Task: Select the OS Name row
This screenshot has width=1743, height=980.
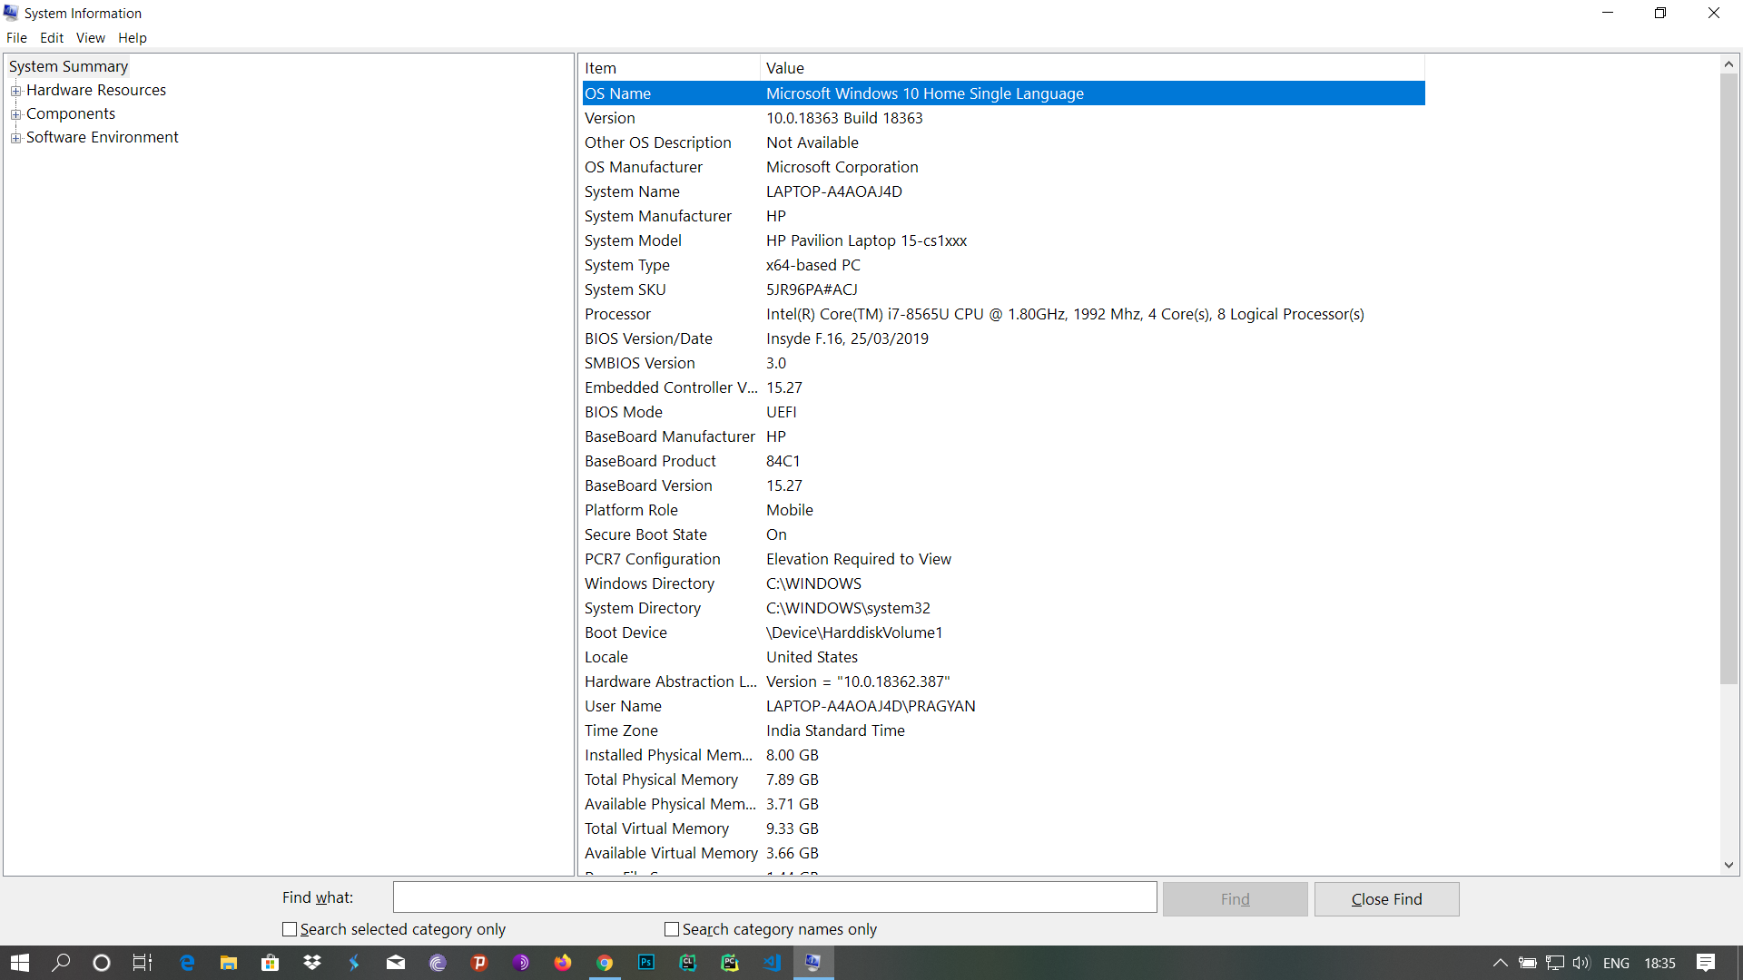Action: (1003, 93)
